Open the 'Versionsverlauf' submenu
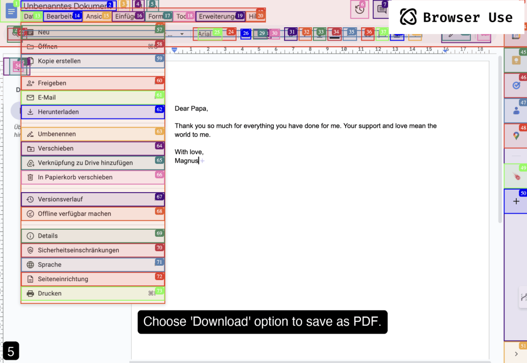527x363 pixels. click(93, 199)
